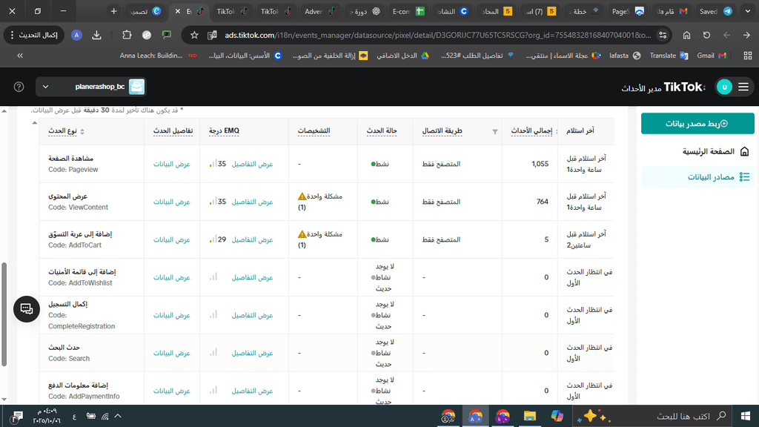Click the filter icon in connection method column

(x=495, y=132)
